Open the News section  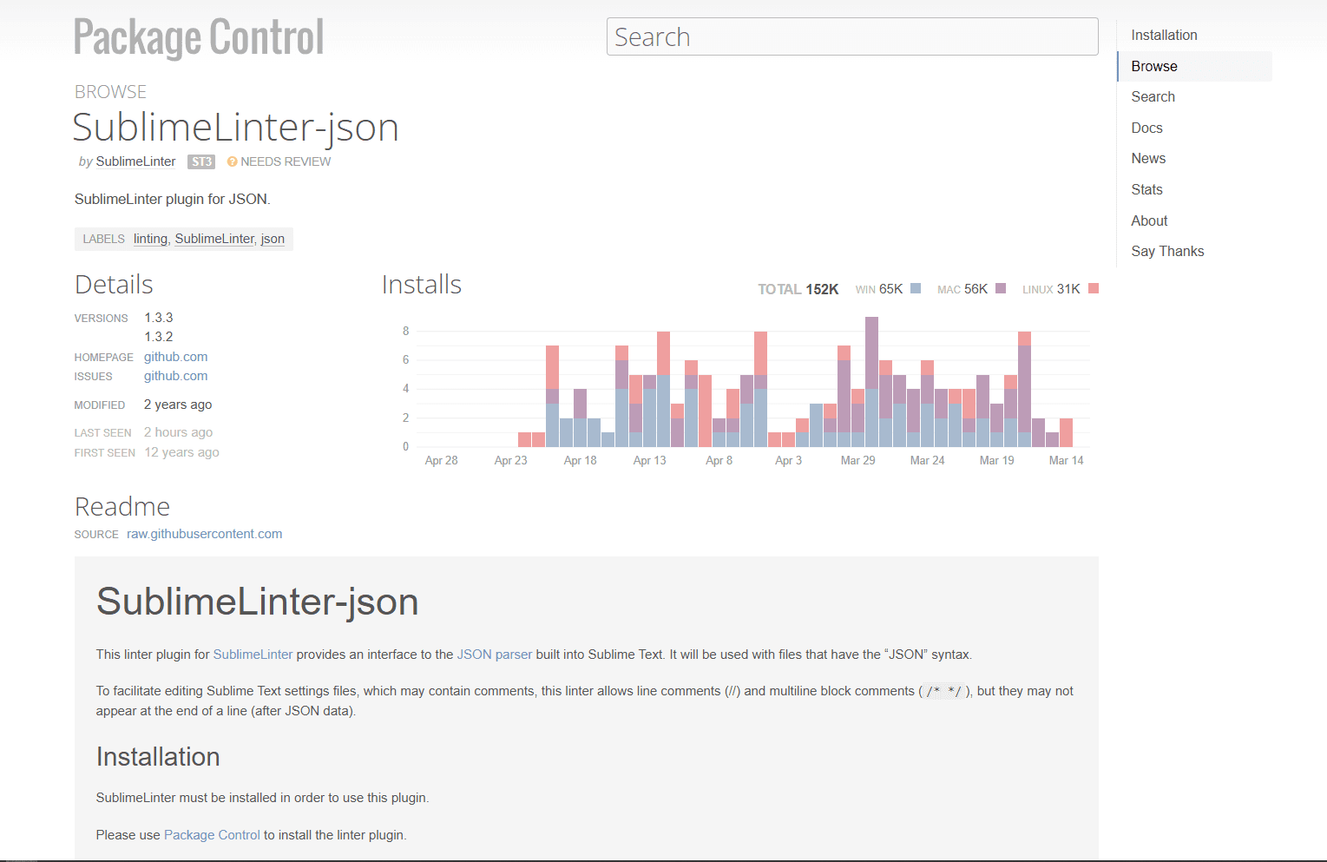pyautogui.click(x=1148, y=158)
